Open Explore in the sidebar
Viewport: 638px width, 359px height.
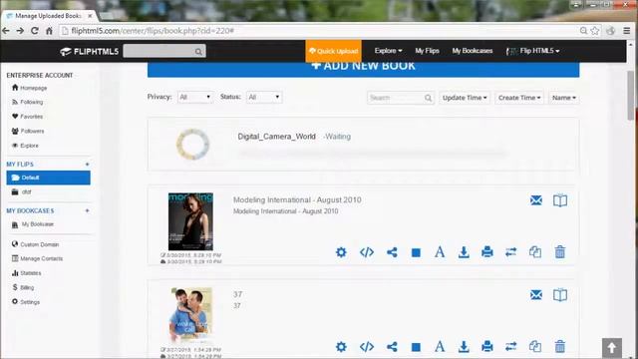coord(25,146)
